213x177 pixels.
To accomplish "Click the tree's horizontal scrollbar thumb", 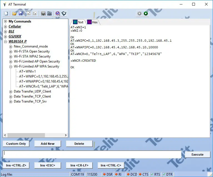I will click(x=26, y=135).
